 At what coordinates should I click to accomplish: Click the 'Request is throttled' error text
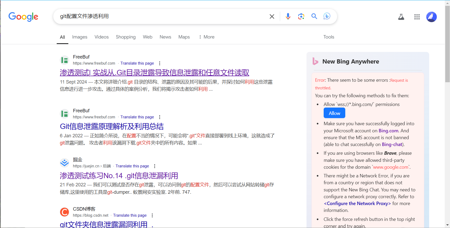361,84
